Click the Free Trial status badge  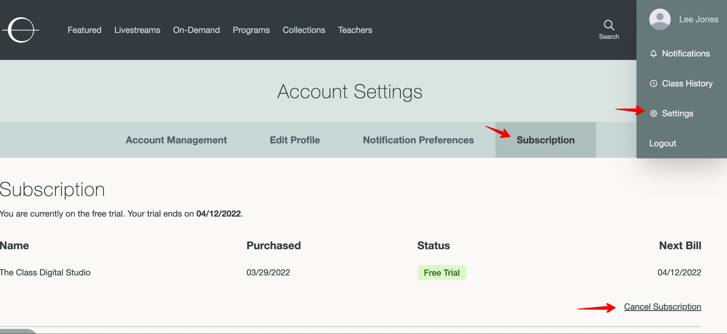[x=441, y=272]
